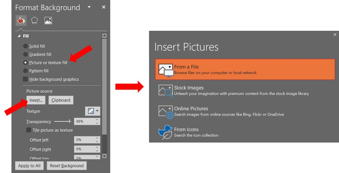This screenshot has height=173, width=339.
Task: Click the Clipboard picture source button
Action: (x=61, y=100)
